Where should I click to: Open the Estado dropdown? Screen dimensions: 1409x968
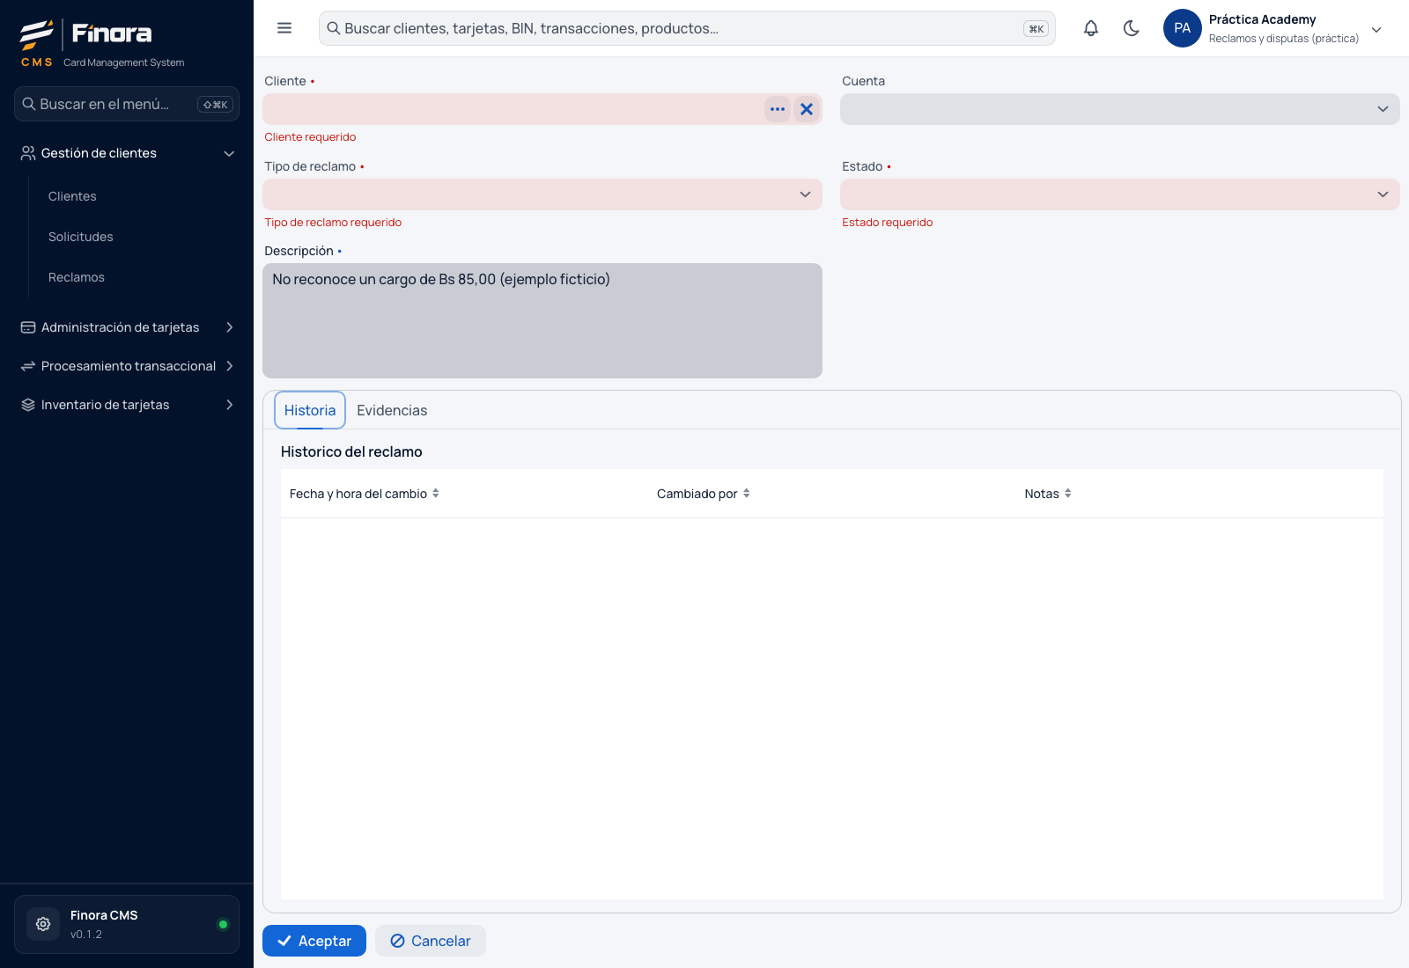(x=1119, y=194)
